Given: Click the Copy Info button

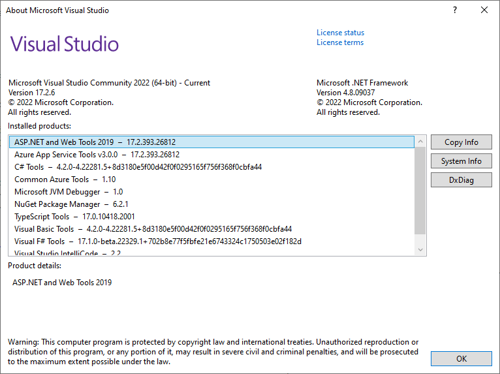Looking at the screenshot, I should click(x=461, y=142).
